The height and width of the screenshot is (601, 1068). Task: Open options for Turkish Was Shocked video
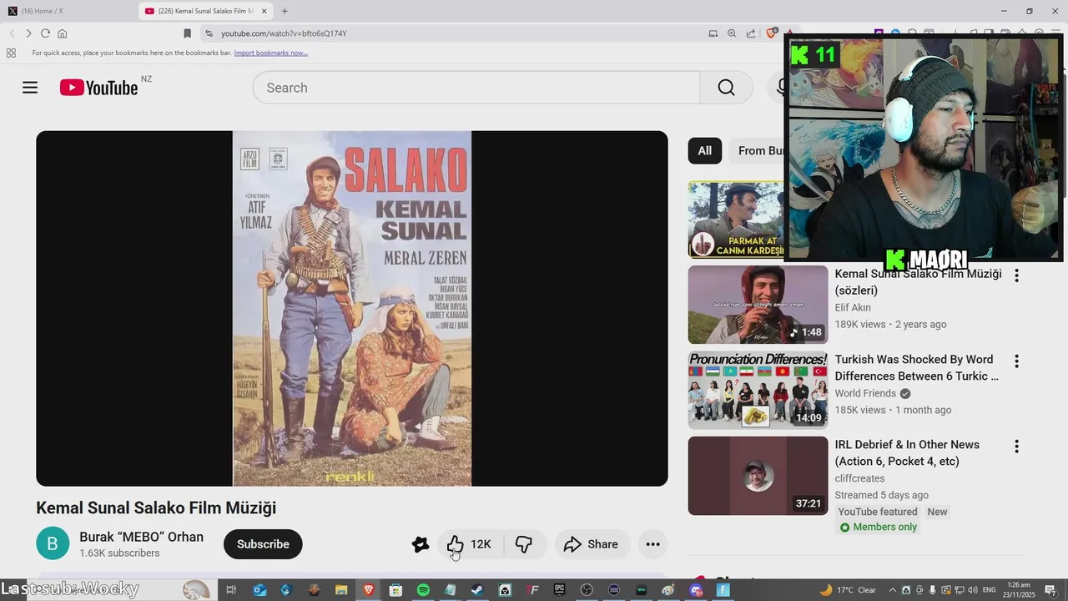pyautogui.click(x=1016, y=361)
